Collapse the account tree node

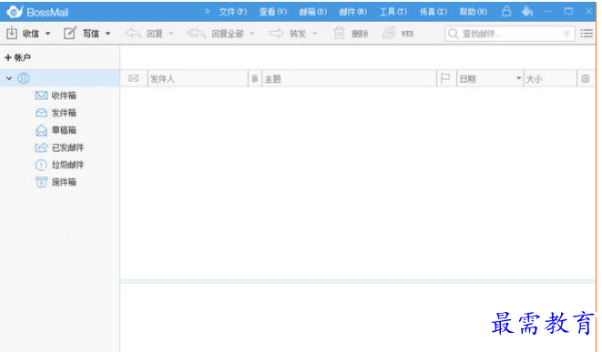pos(9,78)
